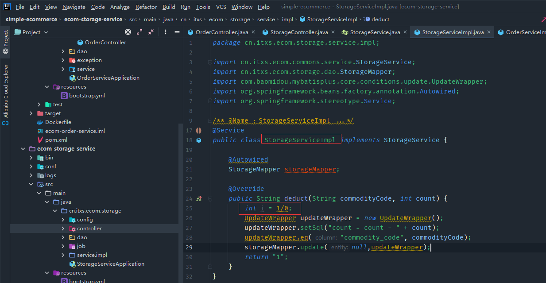The height and width of the screenshot is (283, 546).
Task: Click Spring bean gutter icon at line 17
Action: pos(199,131)
